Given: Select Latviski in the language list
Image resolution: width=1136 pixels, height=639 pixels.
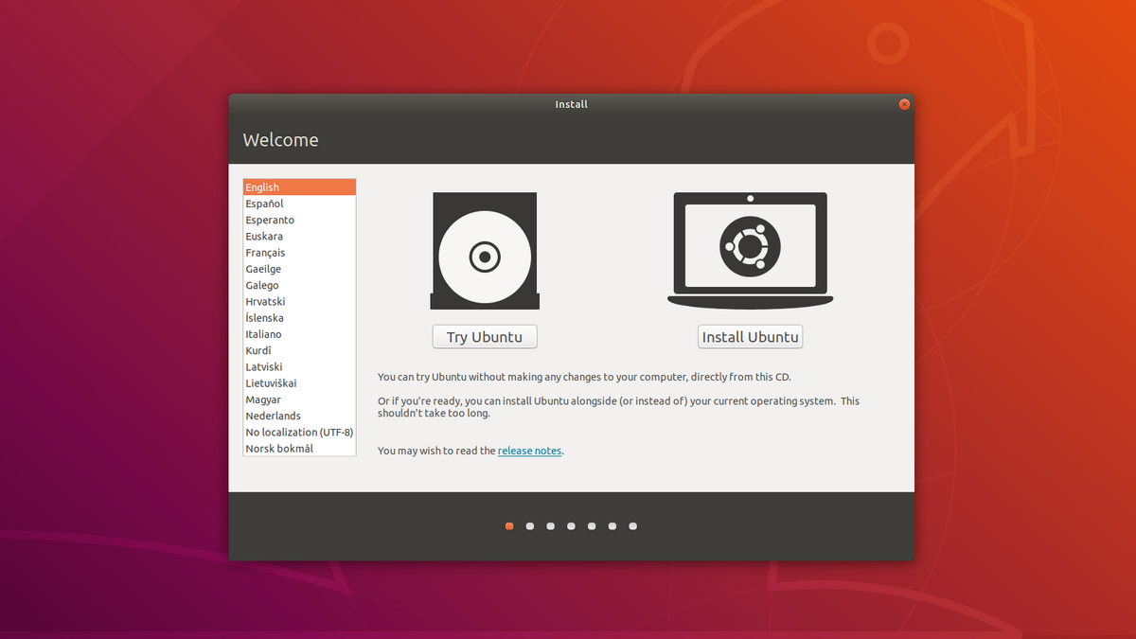Looking at the screenshot, I should pos(299,366).
